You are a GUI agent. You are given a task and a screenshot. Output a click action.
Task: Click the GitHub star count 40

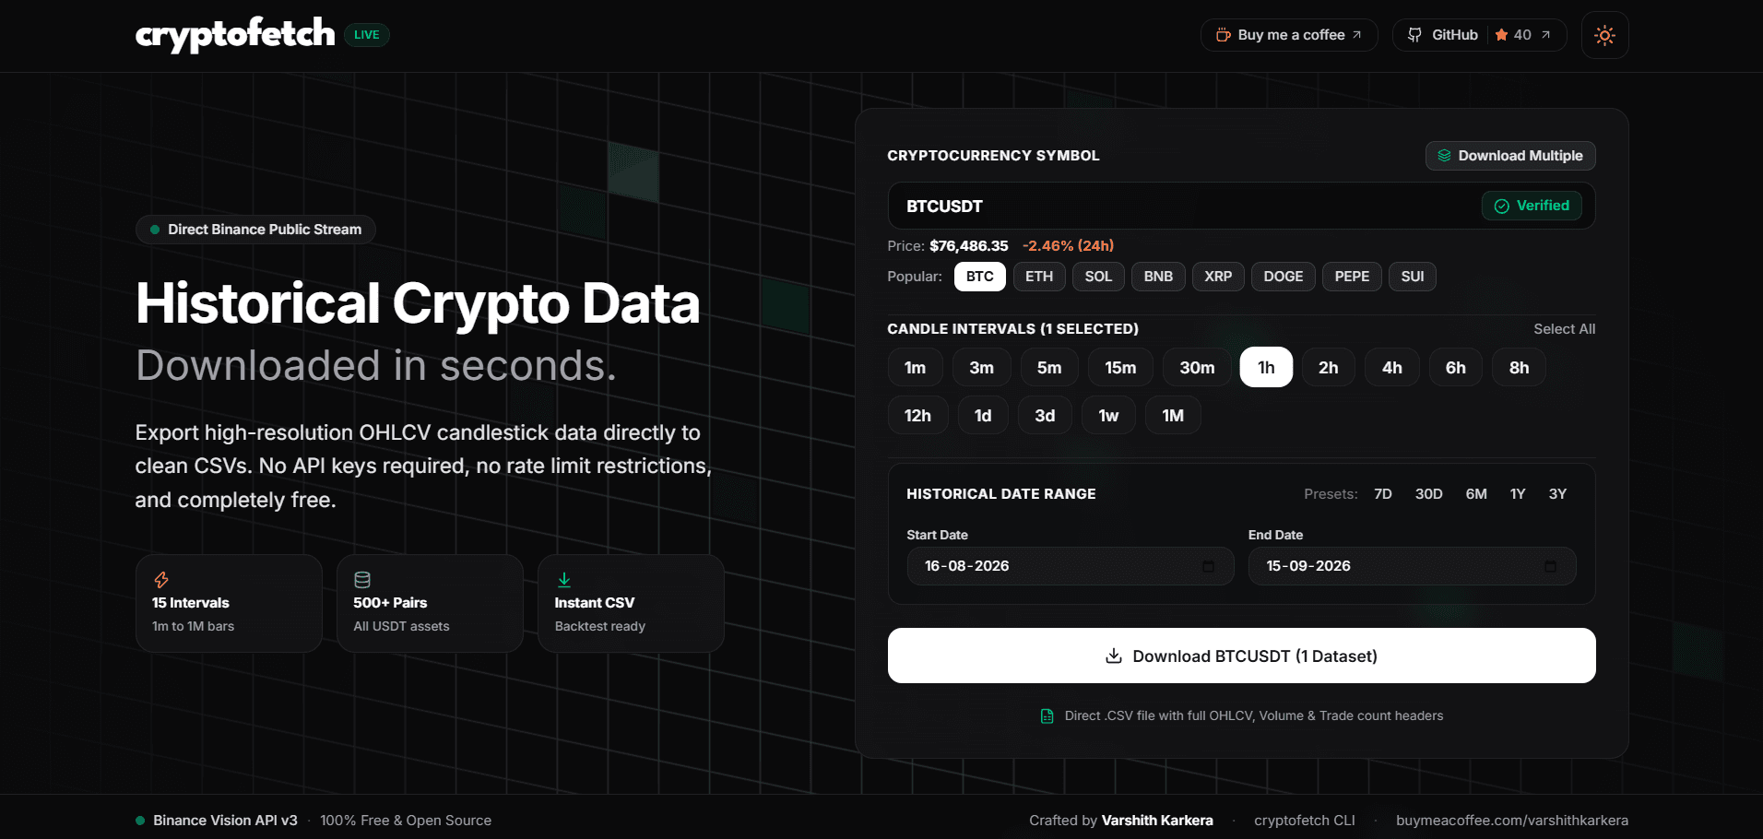[1522, 35]
